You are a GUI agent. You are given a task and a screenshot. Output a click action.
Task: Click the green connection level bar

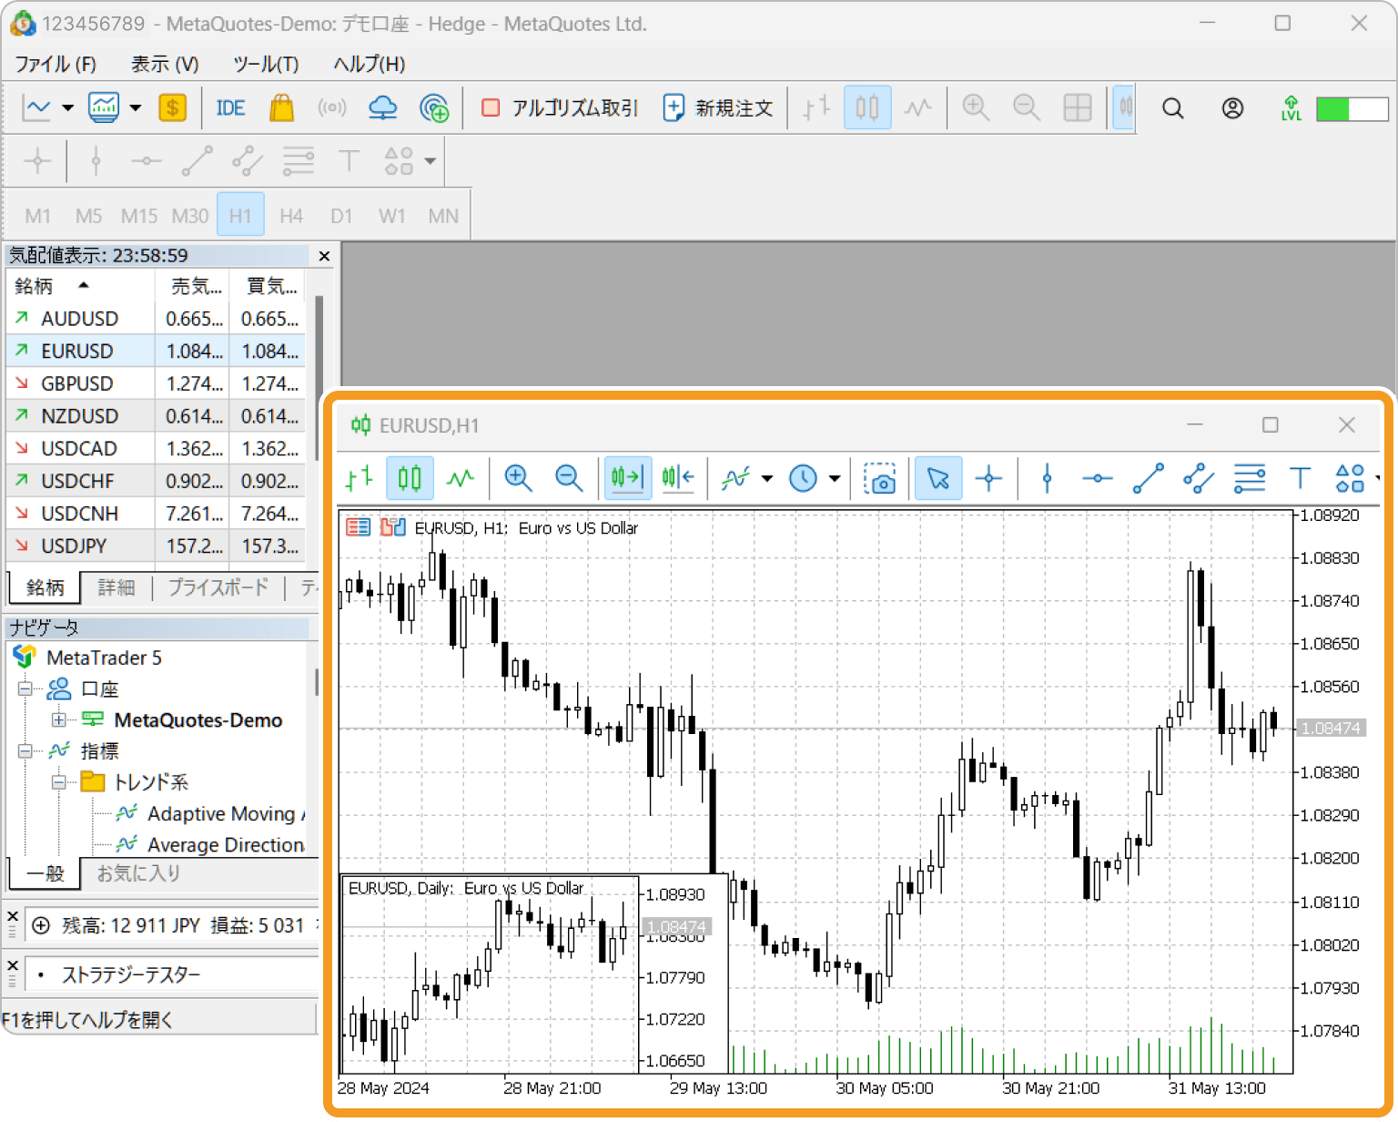coord(1352,108)
